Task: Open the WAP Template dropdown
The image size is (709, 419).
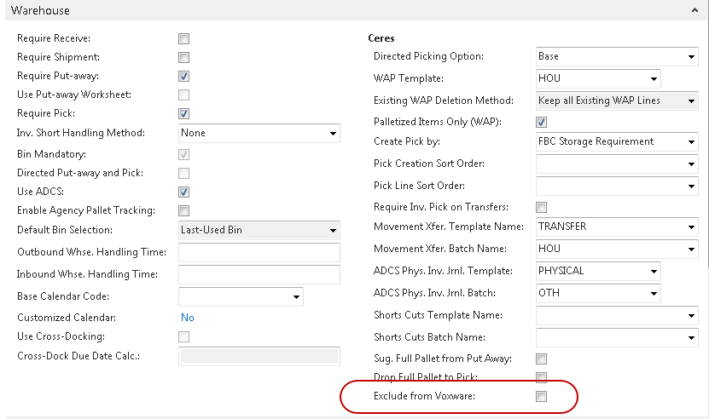Action: click(653, 78)
